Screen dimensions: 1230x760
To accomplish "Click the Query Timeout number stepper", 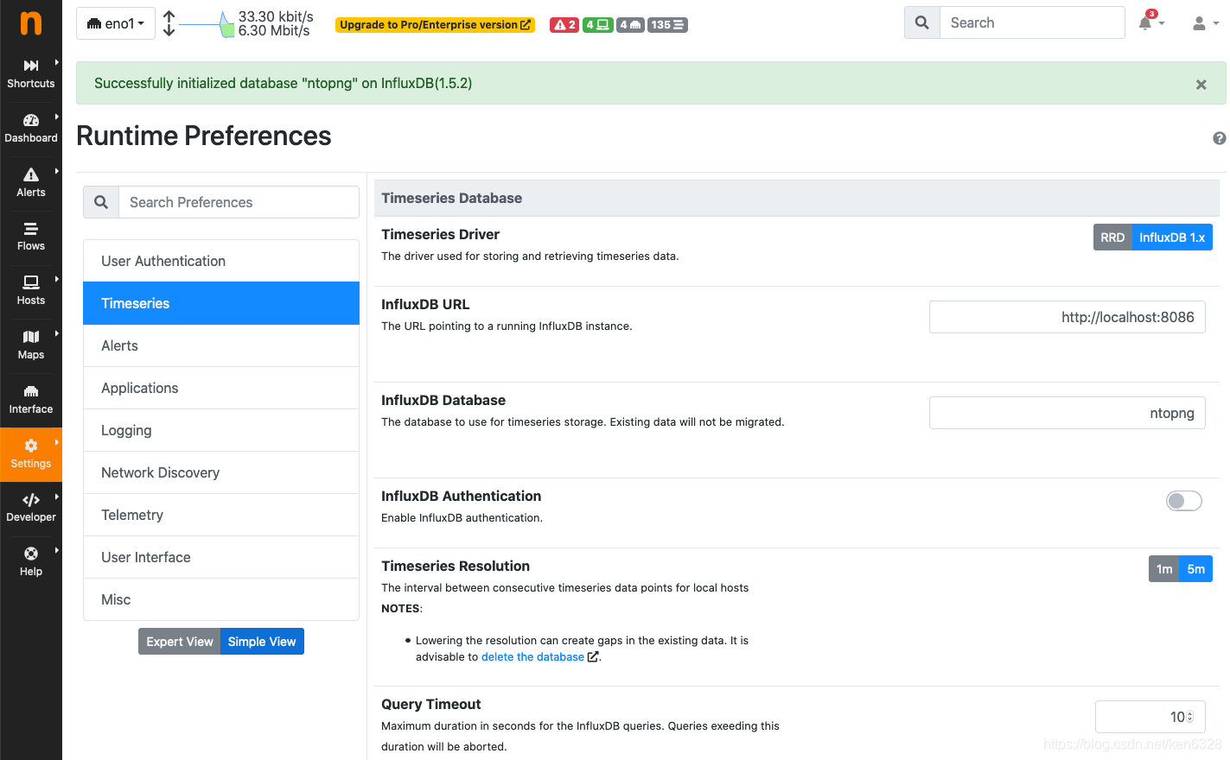I will tap(1189, 717).
